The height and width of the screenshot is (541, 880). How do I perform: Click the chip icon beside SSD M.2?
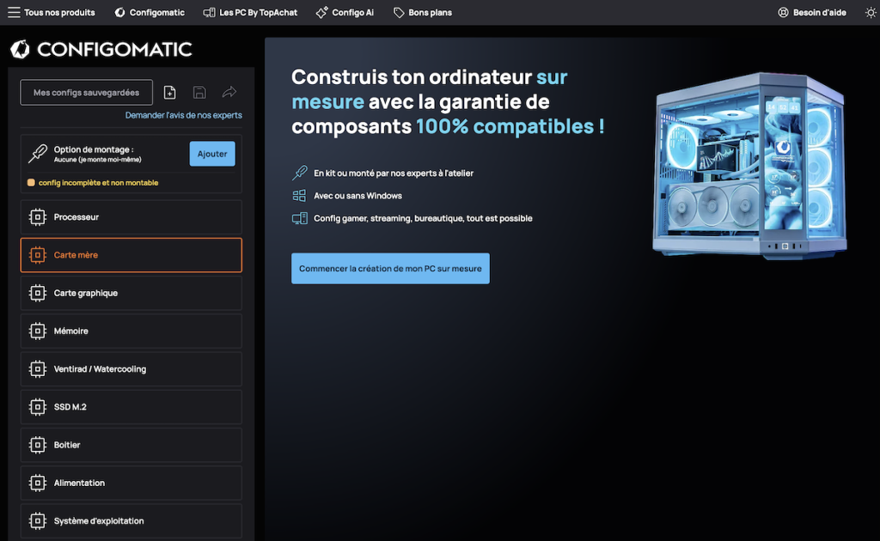pyautogui.click(x=38, y=407)
